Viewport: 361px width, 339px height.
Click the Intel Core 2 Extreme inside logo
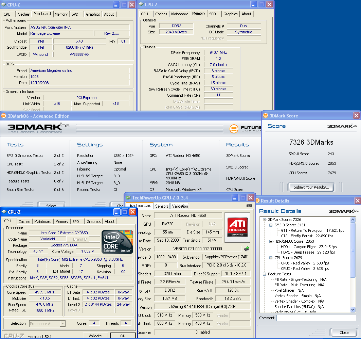pos(118,242)
